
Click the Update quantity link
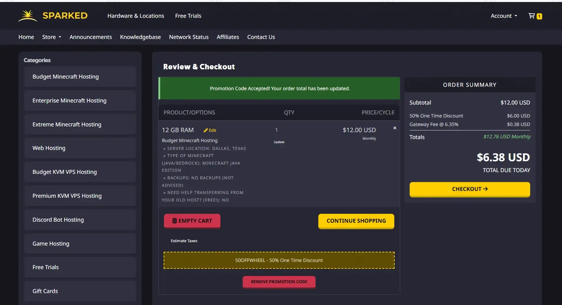279,142
